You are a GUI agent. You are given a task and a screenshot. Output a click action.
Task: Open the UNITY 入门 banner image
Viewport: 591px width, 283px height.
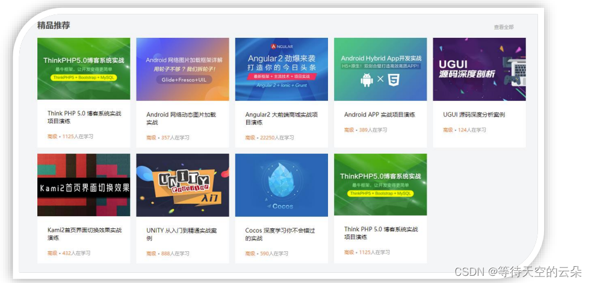click(x=182, y=185)
